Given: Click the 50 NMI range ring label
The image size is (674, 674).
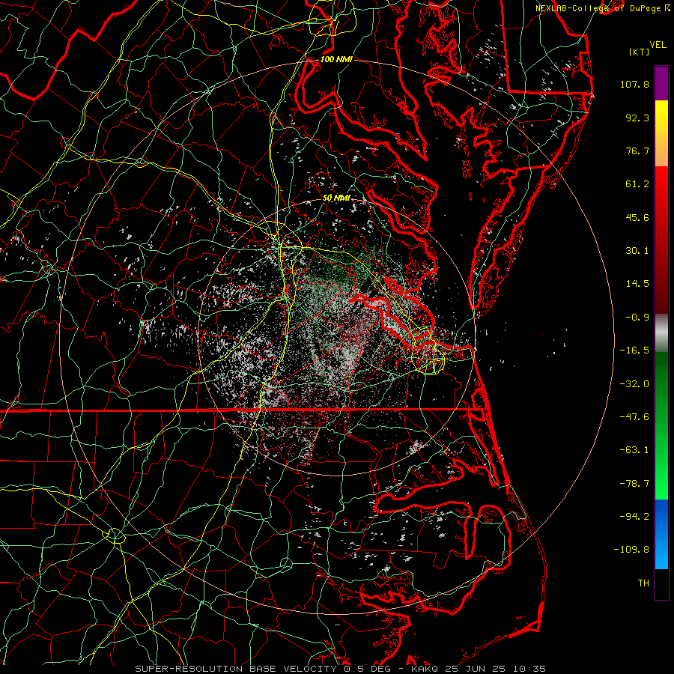Looking at the screenshot, I should click(x=336, y=198).
